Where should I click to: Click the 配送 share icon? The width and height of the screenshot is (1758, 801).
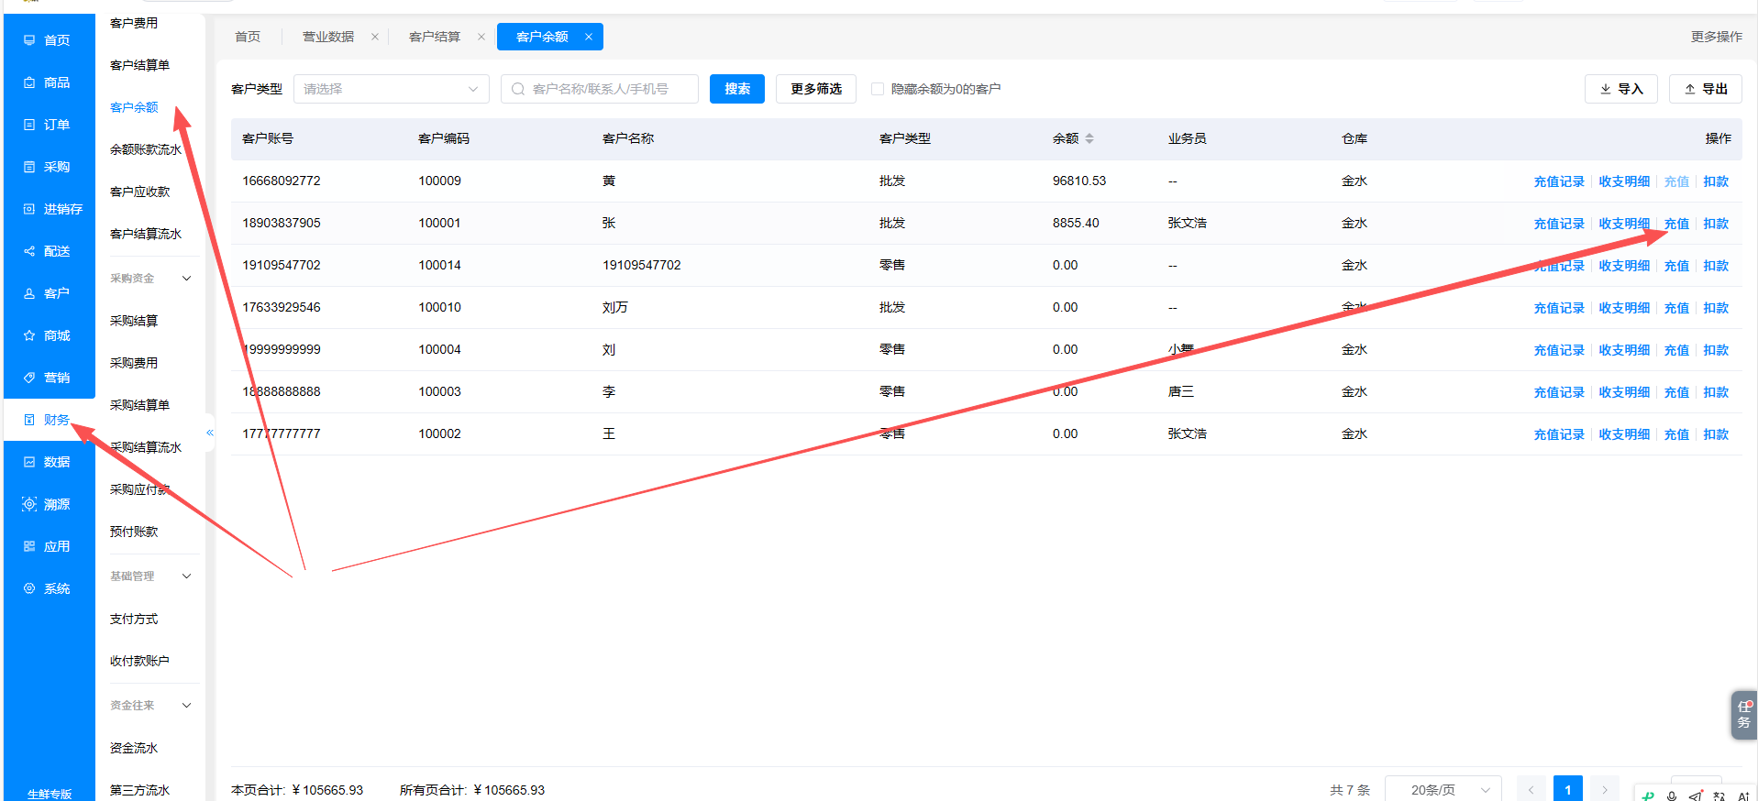click(29, 251)
